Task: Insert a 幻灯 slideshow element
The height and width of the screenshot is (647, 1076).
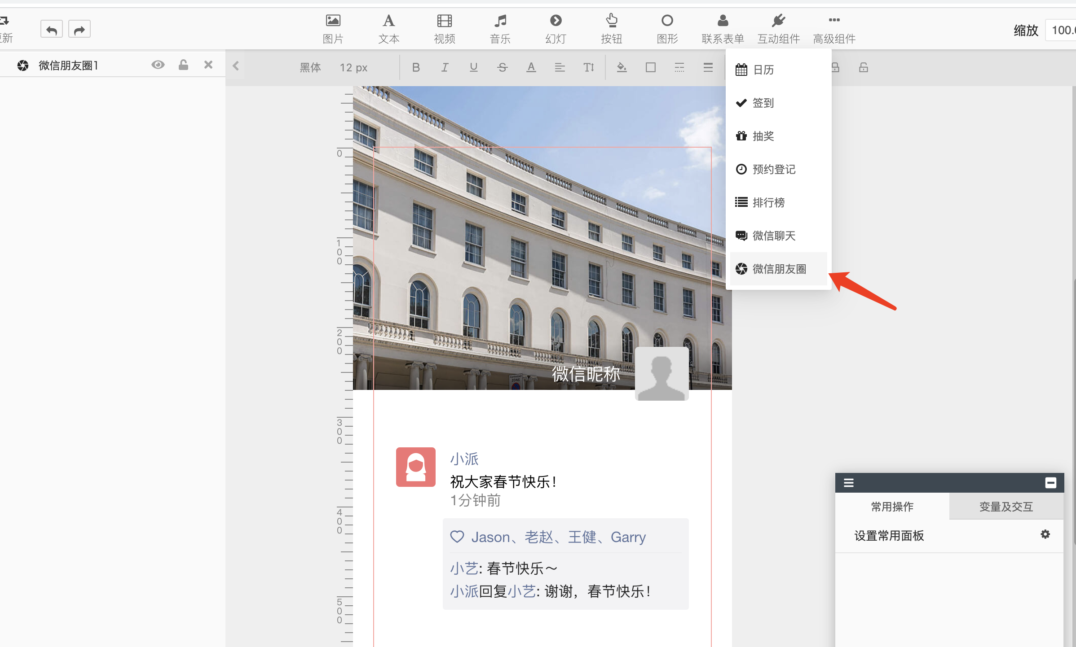Action: 556,28
